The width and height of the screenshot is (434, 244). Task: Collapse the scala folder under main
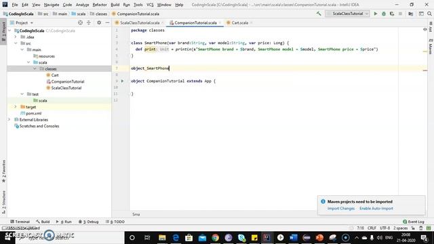pos(28,62)
